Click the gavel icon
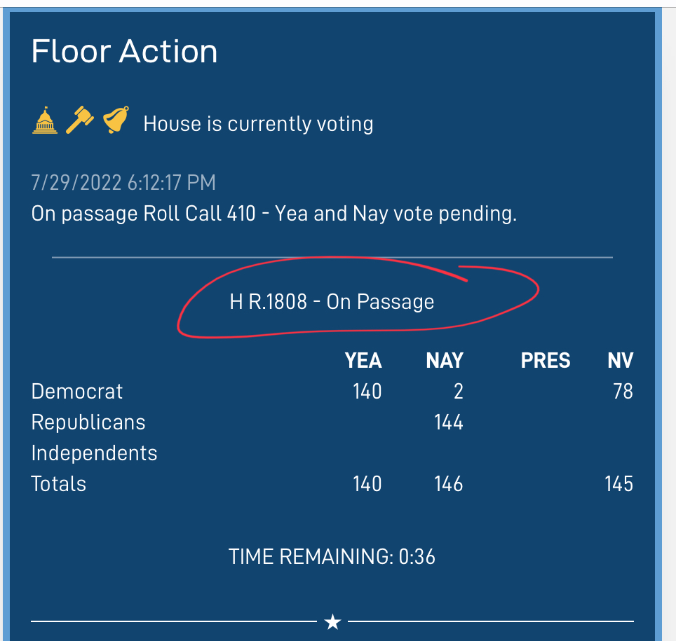Screen dimensions: 676x641 click(80, 120)
